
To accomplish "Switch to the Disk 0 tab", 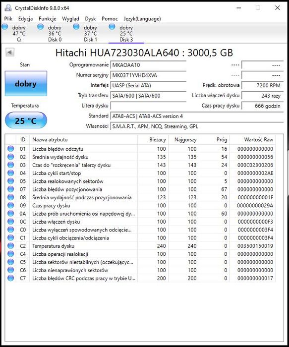I will point(55,34).
